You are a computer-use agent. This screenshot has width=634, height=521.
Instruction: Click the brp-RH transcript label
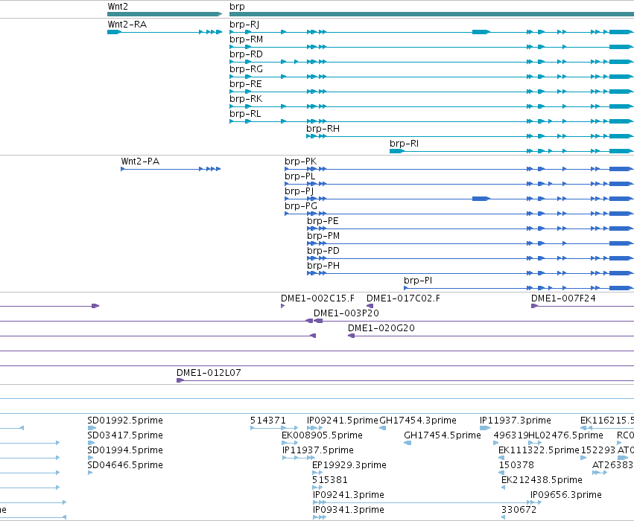point(323,130)
